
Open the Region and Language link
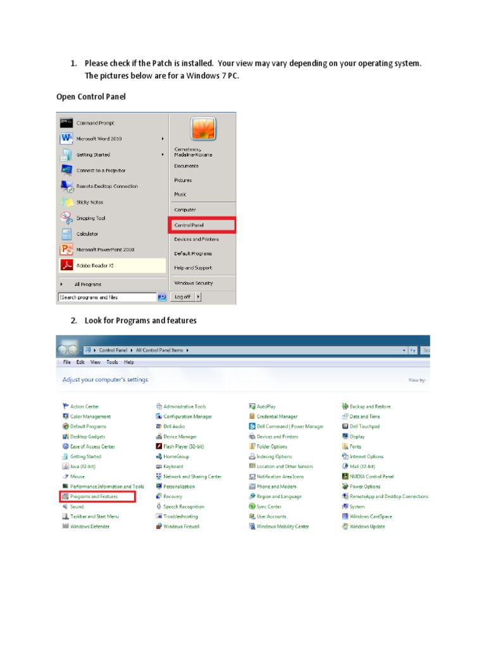tap(279, 496)
